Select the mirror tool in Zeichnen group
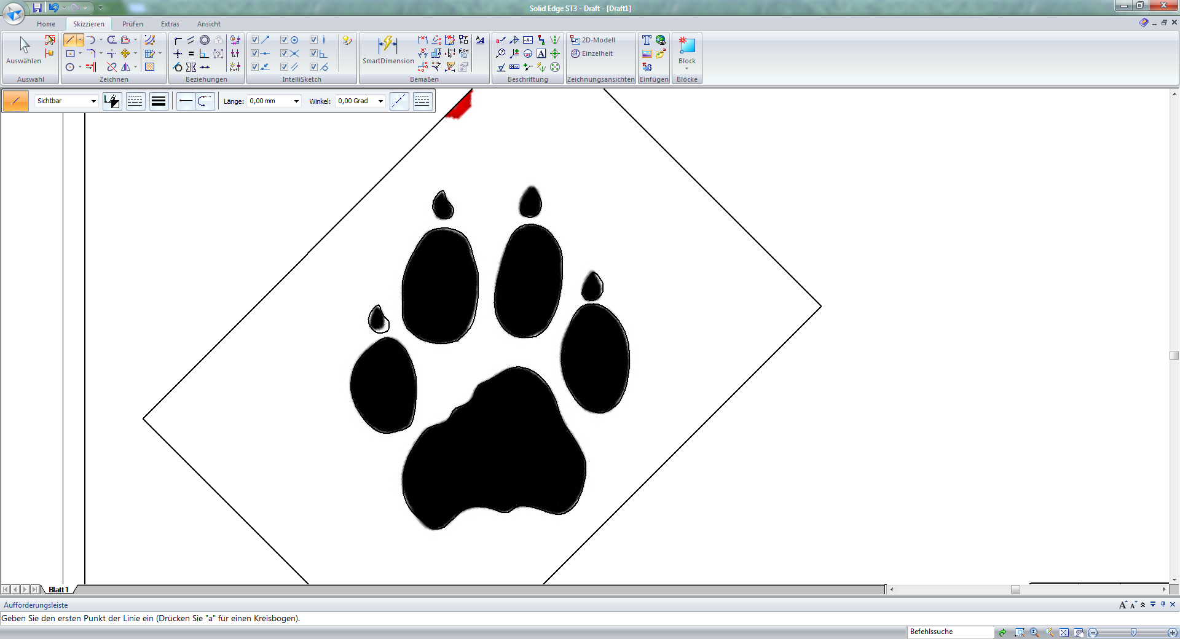 (126, 67)
